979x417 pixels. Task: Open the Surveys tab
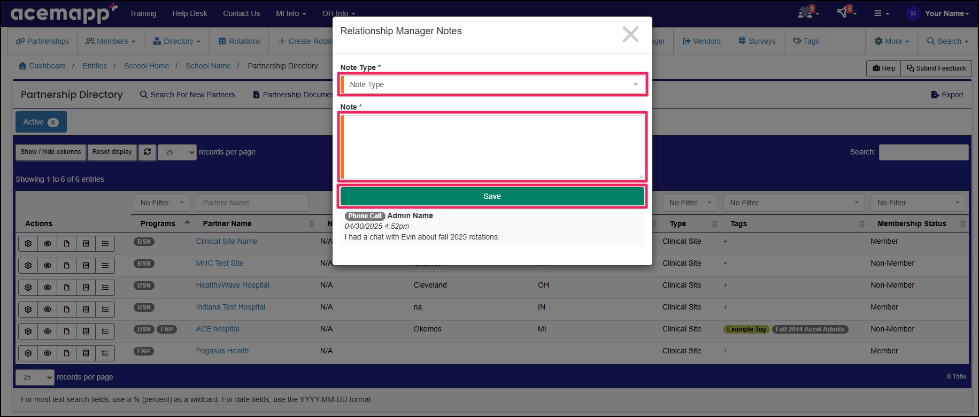[x=757, y=41]
